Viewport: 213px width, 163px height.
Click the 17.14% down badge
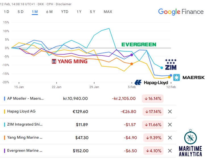[x=153, y=112]
